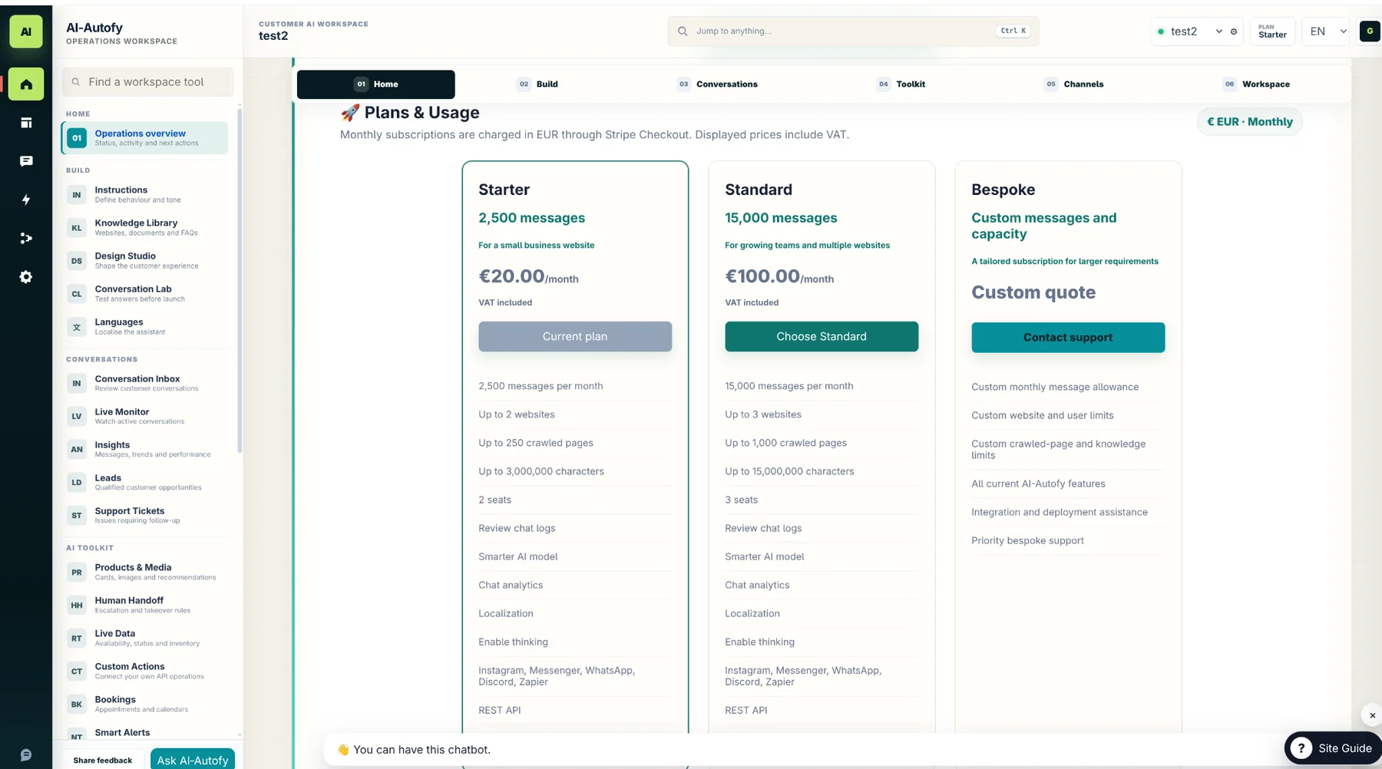Select Operations overview in sidebar
1382x769 pixels.
(144, 138)
